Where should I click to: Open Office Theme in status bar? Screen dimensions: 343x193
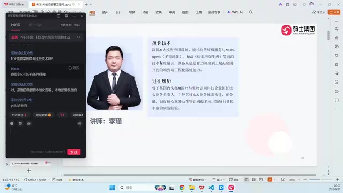(x=35, y=180)
